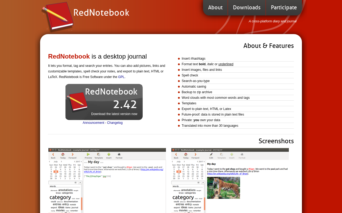Image resolution: width=342 pixels, height=213 pixels.
Task: Click the 'Templates' feature line
Action: 238,103
